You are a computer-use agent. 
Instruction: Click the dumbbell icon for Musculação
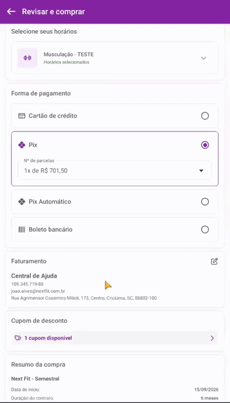click(27, 58)
